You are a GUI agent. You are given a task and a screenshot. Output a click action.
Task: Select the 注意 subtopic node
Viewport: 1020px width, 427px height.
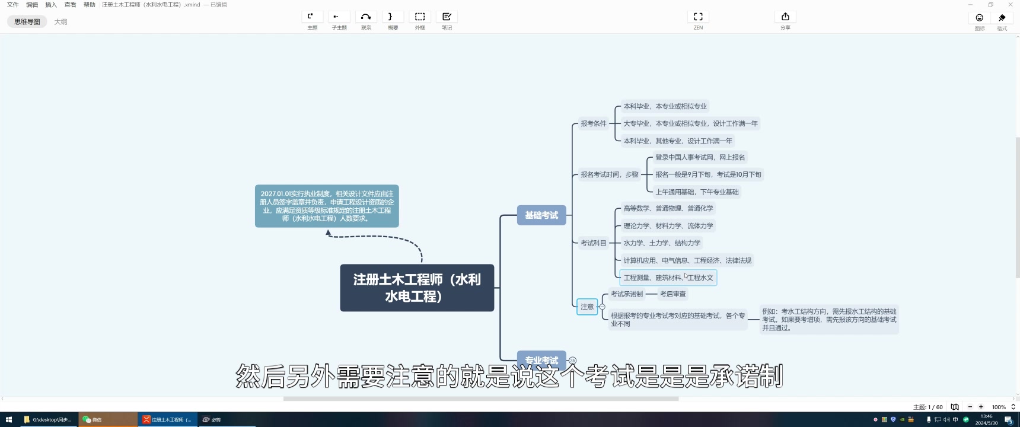click(x=587, y=307)
